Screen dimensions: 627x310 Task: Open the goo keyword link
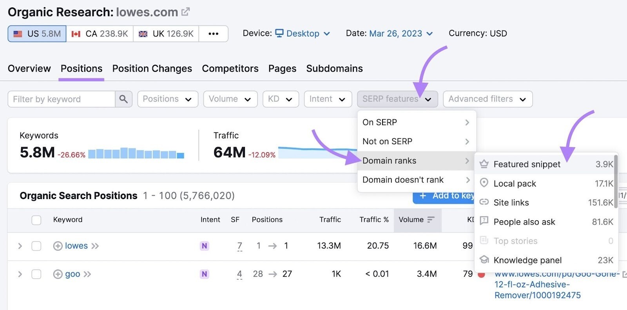72,274
